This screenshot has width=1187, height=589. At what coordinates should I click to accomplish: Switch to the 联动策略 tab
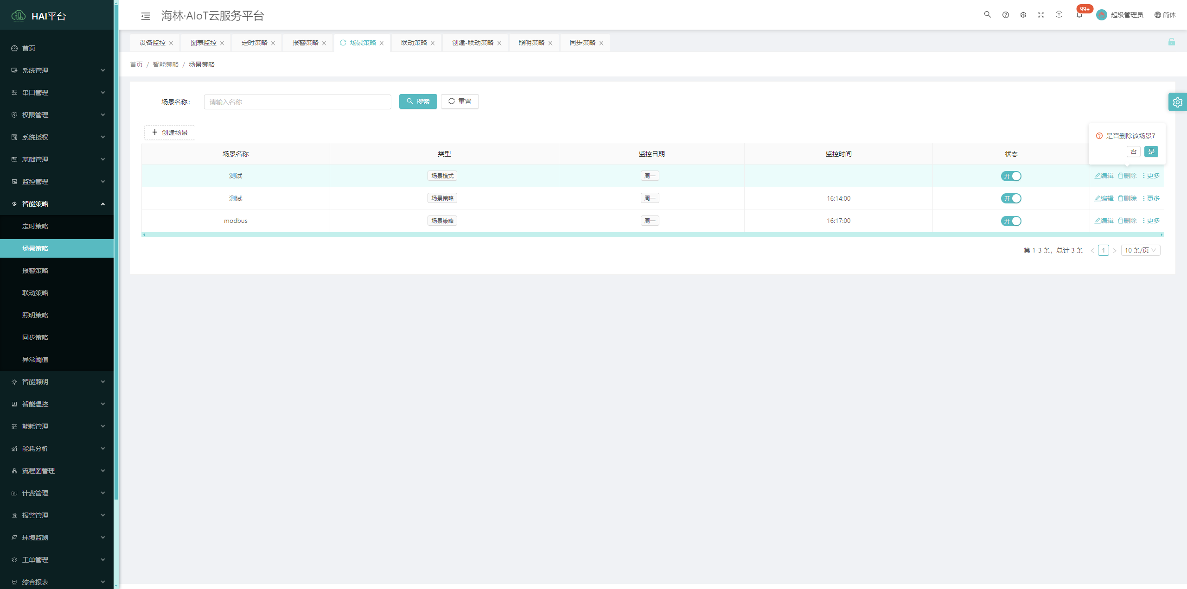tap(414, 43)
